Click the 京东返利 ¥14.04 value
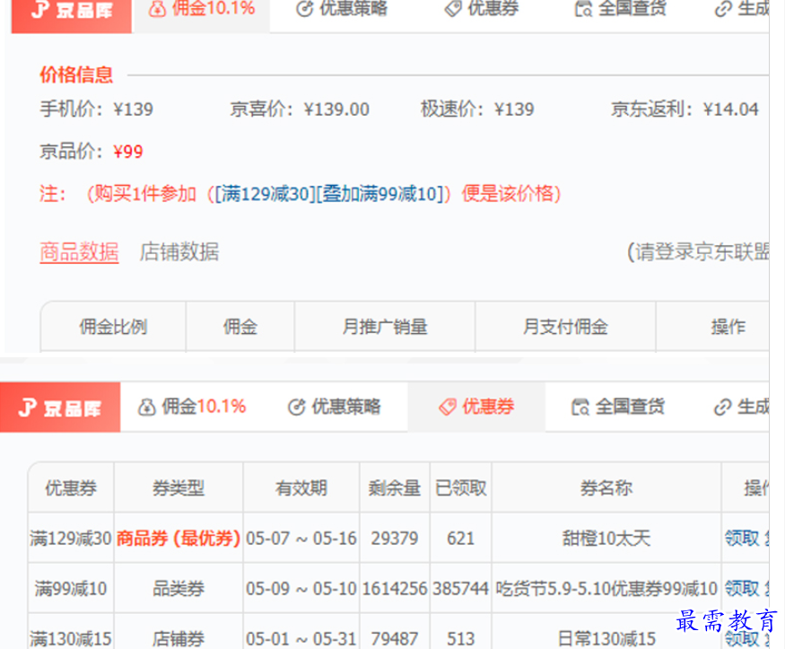Screen dimensions: 785x649 coord(731,110)
